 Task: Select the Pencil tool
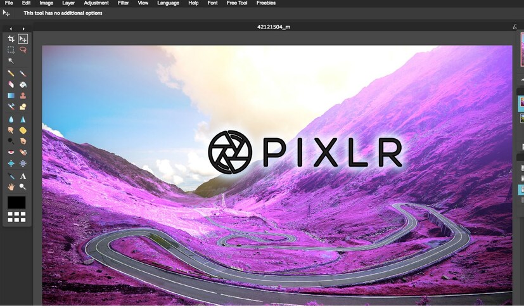11,74
